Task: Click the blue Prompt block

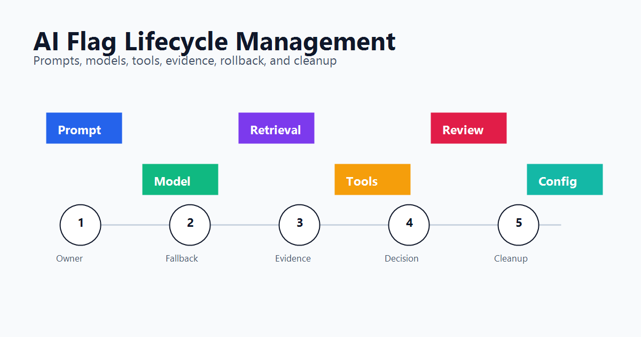Action: 84,128
